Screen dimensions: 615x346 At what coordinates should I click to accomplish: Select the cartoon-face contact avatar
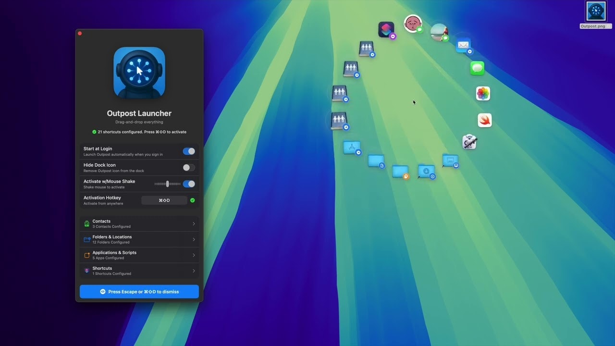413,23
